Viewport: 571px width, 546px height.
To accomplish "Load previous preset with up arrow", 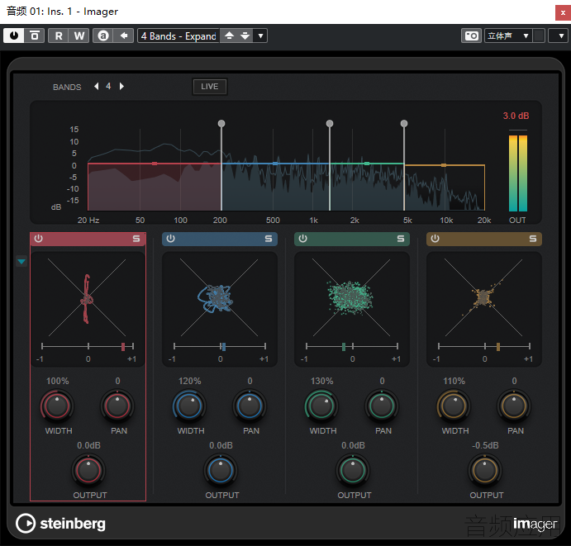I will pyautogui.click(x=229, y=36).
